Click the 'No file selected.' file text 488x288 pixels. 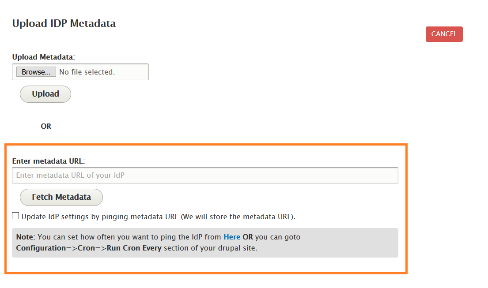tap(87, 72)
